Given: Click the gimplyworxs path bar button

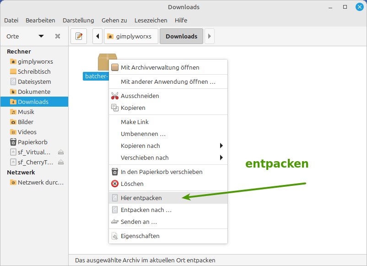Looking at the screenshot, I should point(131,36).
